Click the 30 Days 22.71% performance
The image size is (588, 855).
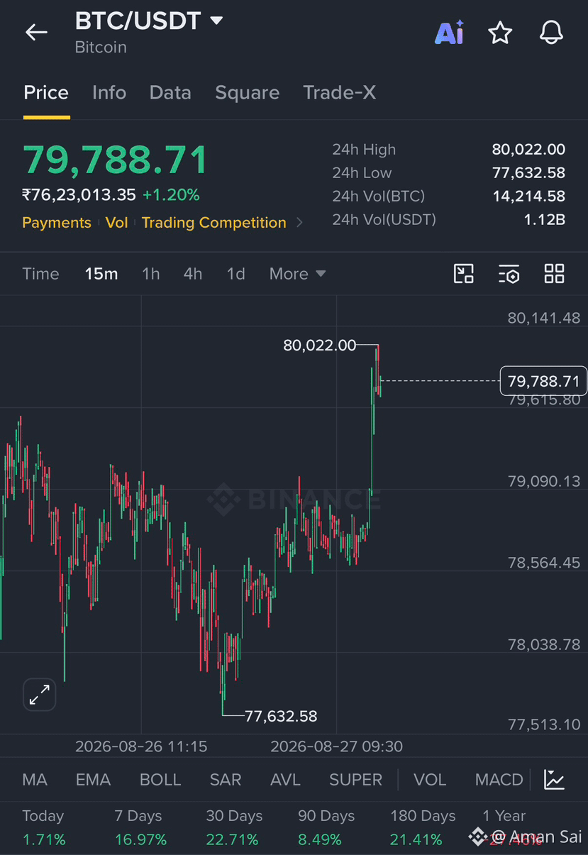coord(234,827)
